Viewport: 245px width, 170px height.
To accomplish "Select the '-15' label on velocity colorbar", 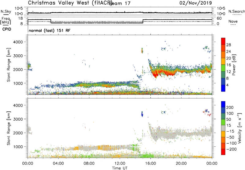I will click(230, 131).
